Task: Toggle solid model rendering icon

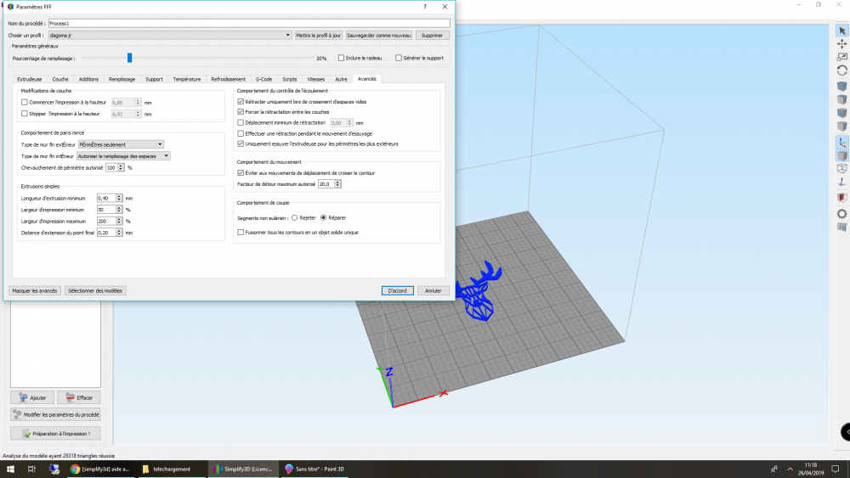Action: [x=841, y=155]
